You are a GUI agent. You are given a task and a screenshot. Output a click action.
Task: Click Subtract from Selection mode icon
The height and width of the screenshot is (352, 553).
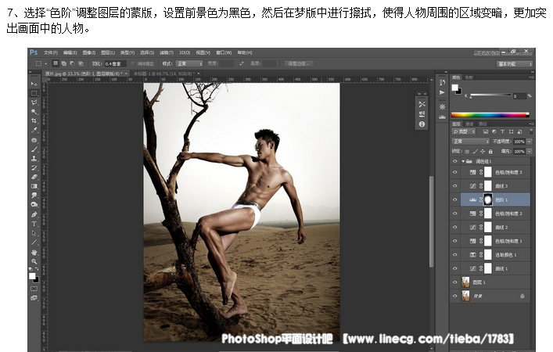[x=72, y=63]
